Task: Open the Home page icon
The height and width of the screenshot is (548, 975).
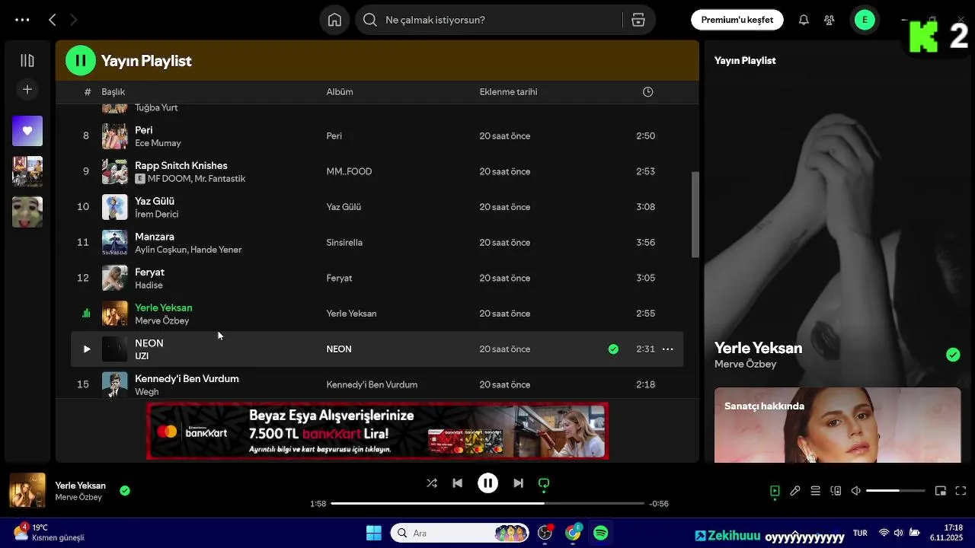Action: click(x=334, y=20)
